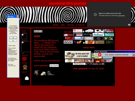Click Yes in the Warning popup
The height and width of the screenshot is (101, 135).
13,37
